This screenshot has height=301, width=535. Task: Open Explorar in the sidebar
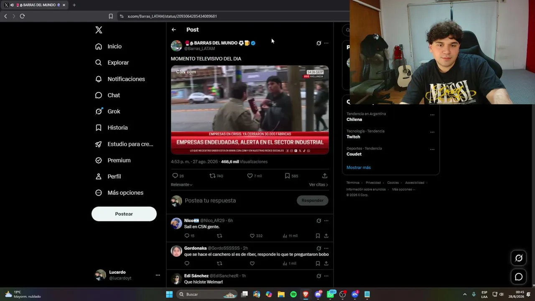(112, 63)
